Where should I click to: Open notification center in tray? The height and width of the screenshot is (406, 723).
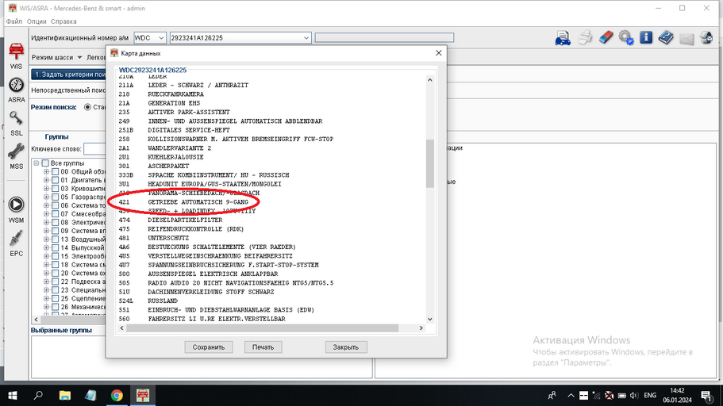(x=706, y=396)
